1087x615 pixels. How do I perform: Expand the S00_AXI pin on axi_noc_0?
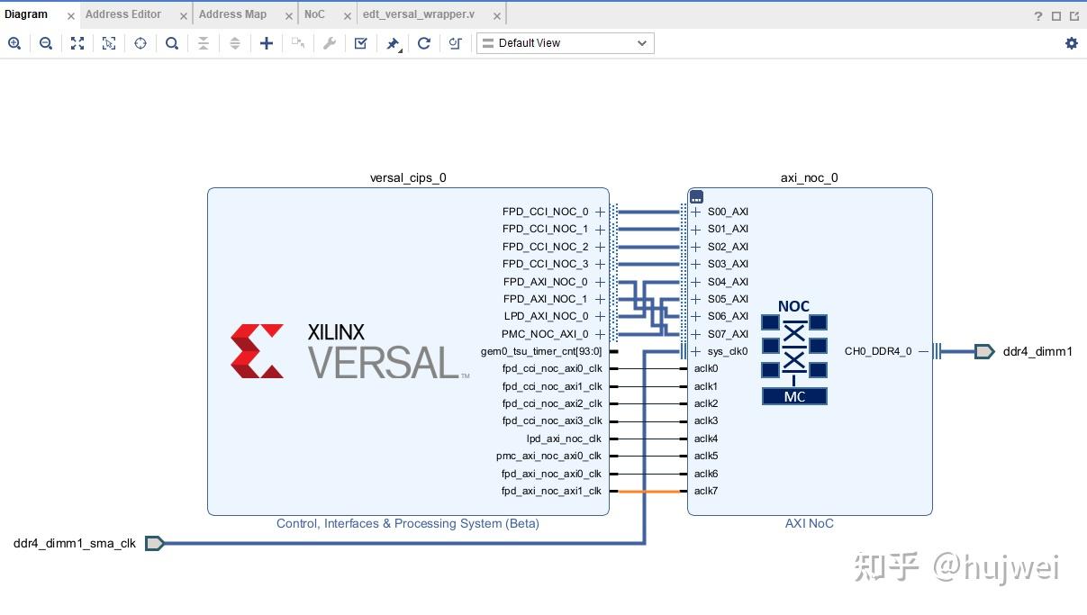tap(695, 212)
